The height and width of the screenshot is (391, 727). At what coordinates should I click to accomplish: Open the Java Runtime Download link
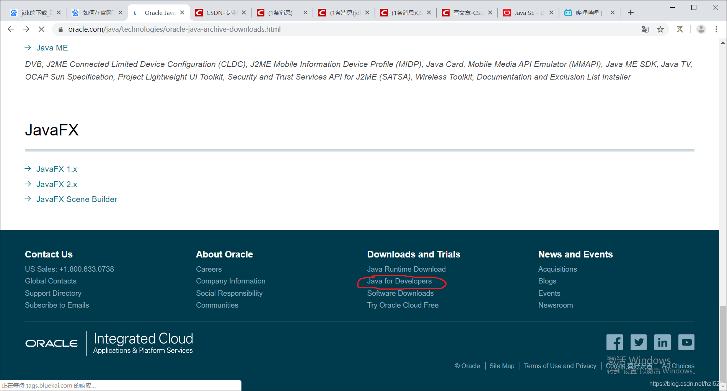point(406,269)
